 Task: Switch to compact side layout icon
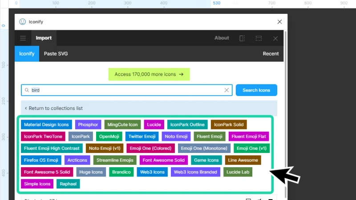242,38
